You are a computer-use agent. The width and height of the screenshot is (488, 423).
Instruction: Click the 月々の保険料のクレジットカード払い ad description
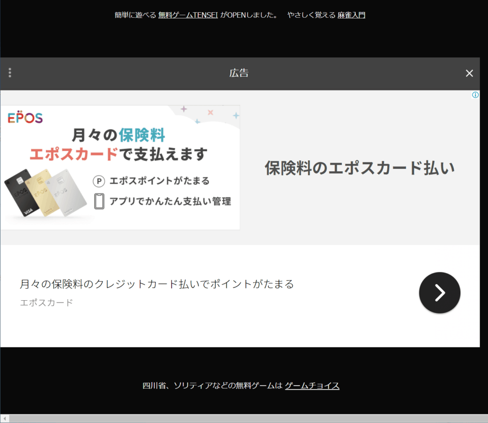tap(157, 284)
